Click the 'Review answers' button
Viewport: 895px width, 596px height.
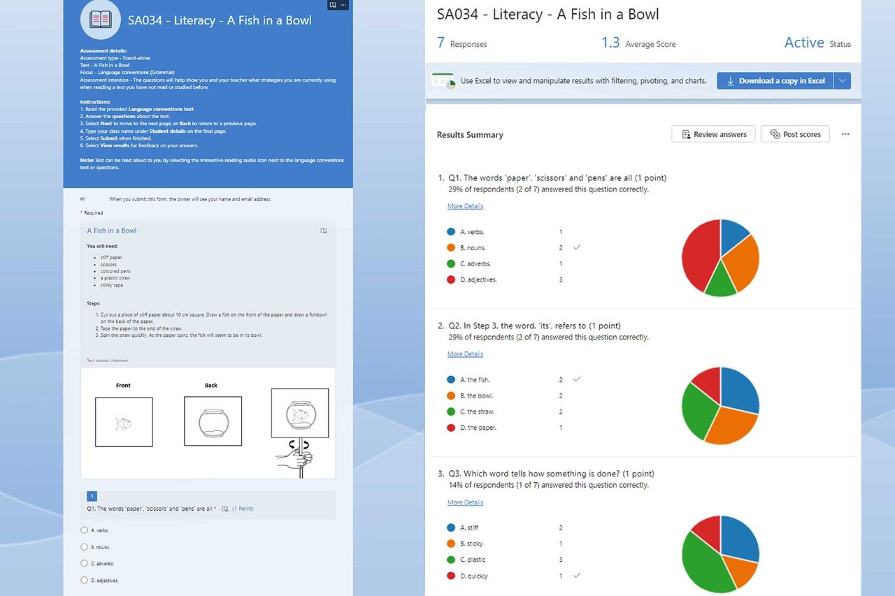713,134
